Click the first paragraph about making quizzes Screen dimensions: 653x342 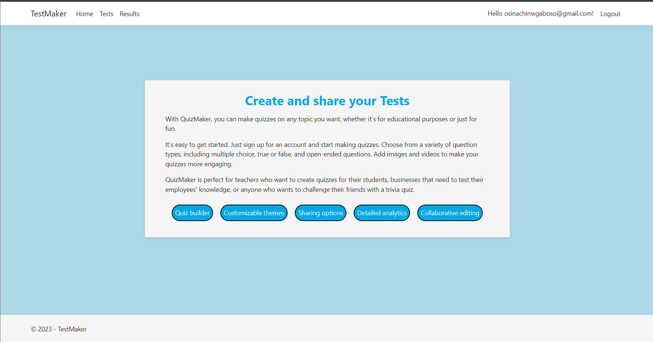tap(321, 123)
